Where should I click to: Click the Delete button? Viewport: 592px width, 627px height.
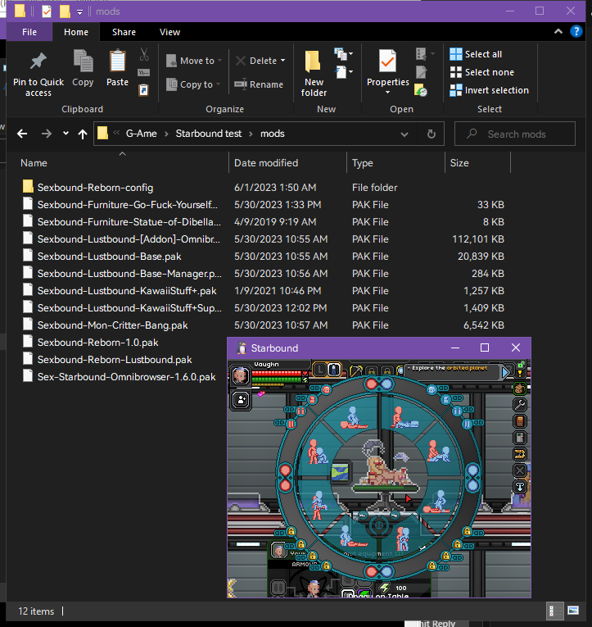[256, 61]
